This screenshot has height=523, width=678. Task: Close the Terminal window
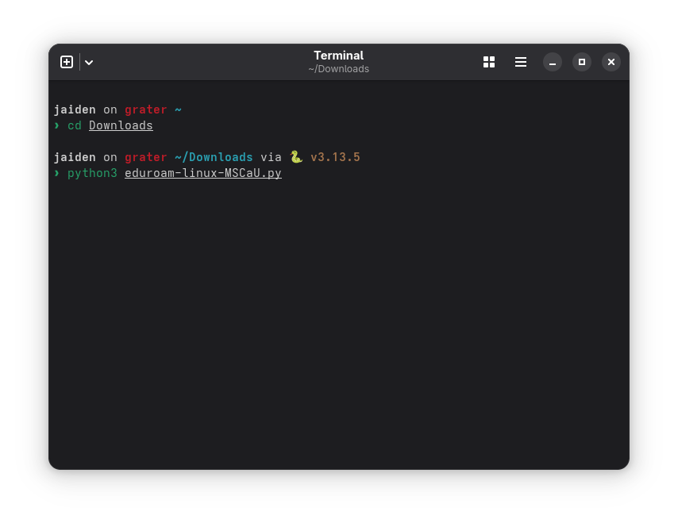[x=611, y=62]
